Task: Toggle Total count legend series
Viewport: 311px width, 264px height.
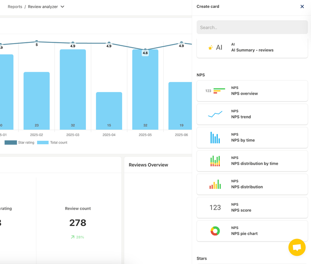Action: pyautogui.click(x=52, y=143)
